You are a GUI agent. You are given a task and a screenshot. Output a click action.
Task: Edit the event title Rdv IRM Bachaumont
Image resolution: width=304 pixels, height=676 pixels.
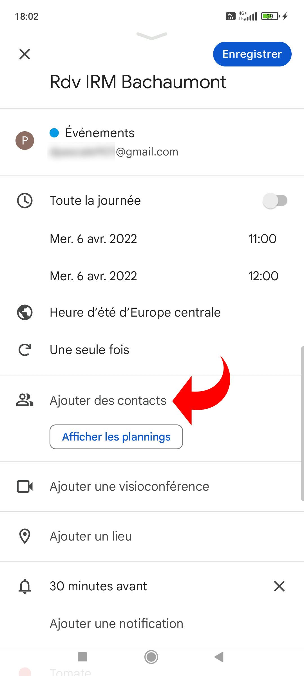tap(138, 82)
